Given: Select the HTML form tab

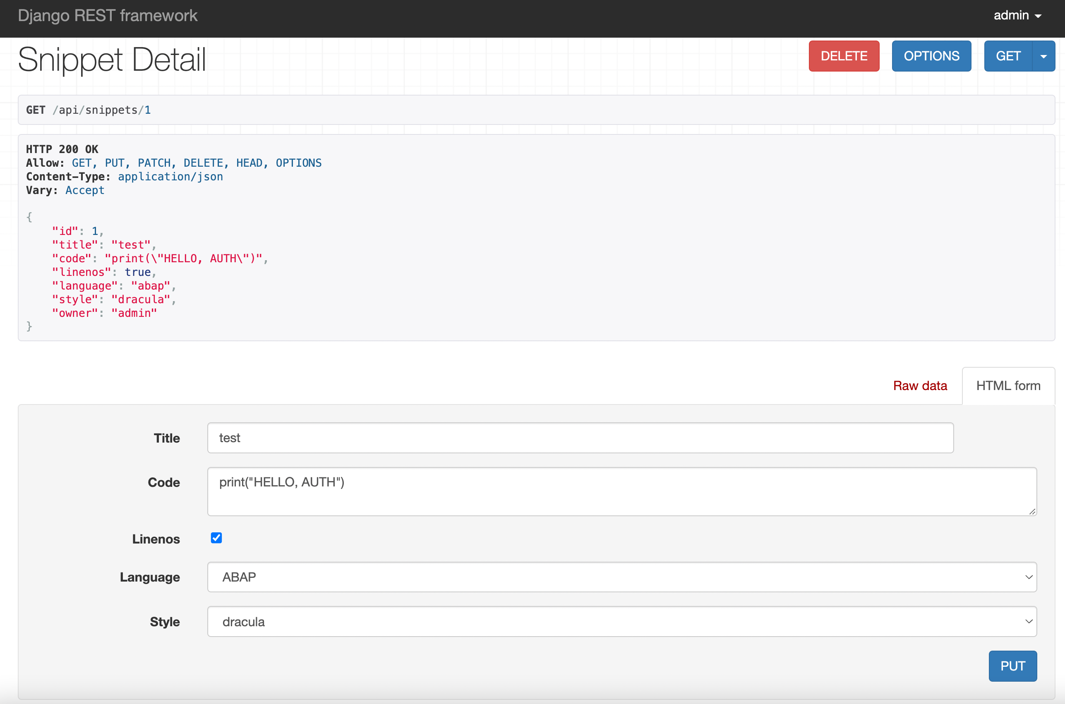Looking at the screenshot, I should [1008, 386].
